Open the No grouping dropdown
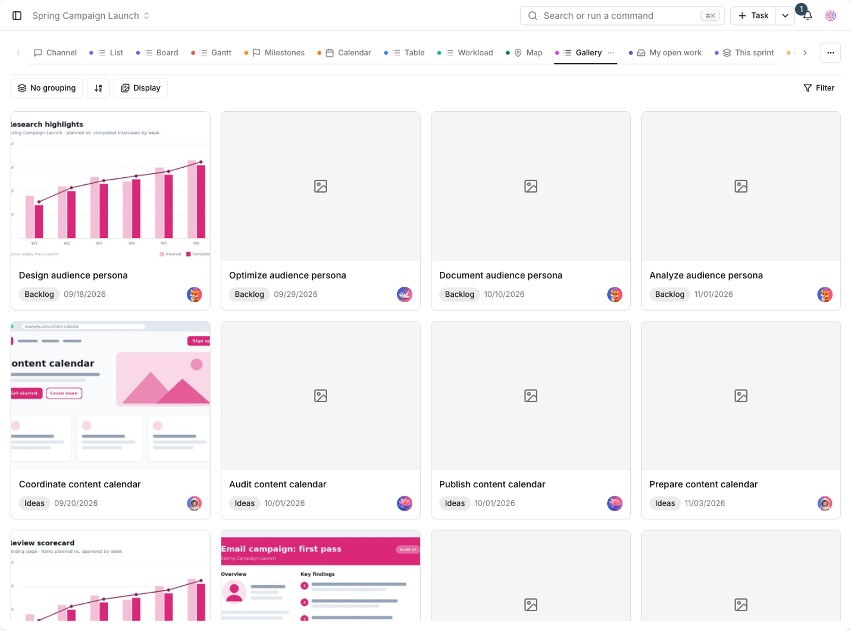The image size is (851, 631). 47,88
